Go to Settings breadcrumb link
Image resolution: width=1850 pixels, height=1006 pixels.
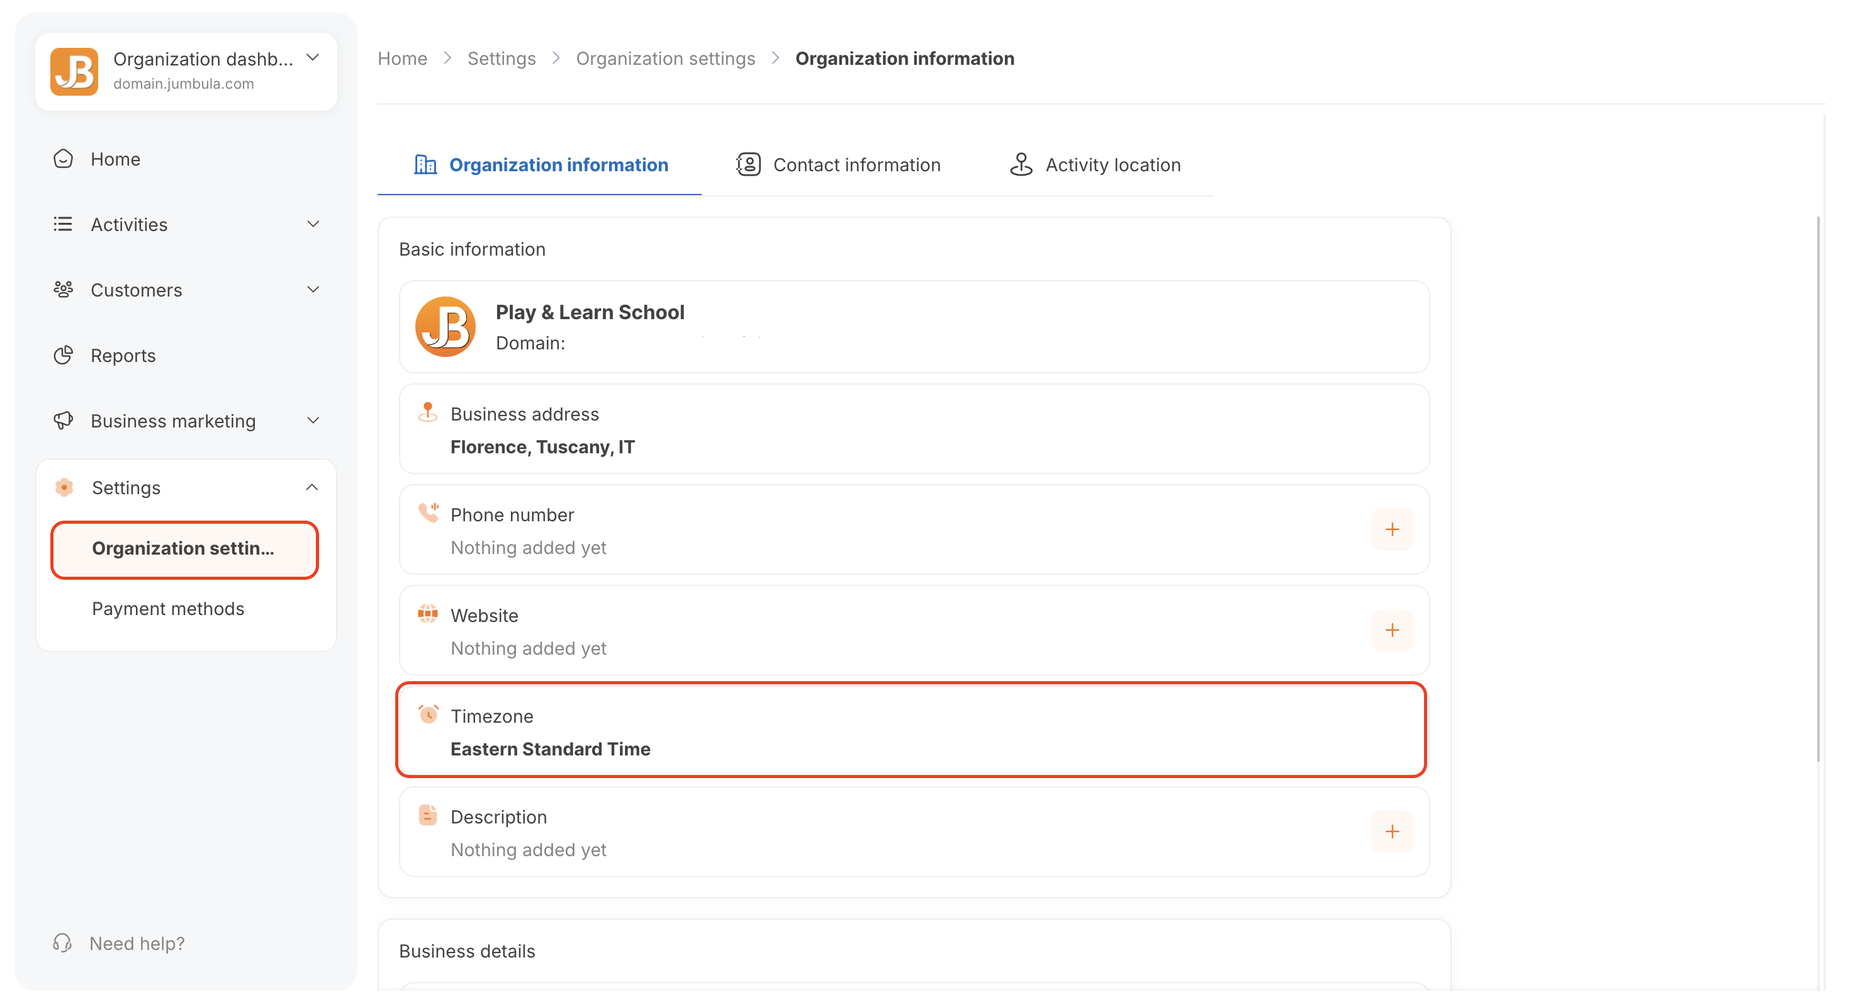pyautogui.click(x=502, y=58)
